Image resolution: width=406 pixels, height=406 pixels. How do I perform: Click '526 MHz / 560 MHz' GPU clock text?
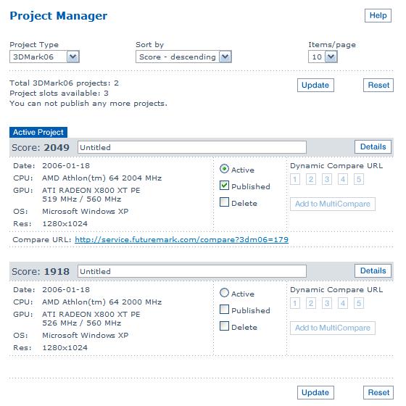[82, 323]
